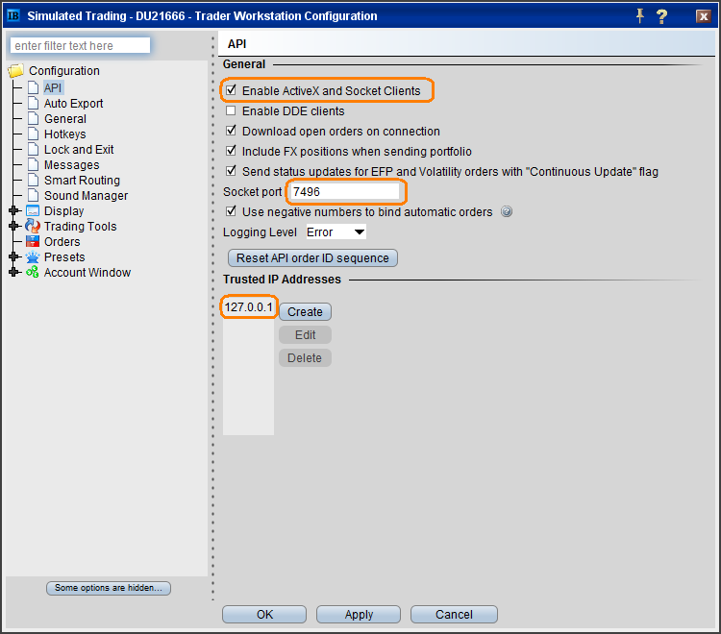Toggle Send status updates for EFP checkbox
This screenshot has height=634, width=721.
click(231, 171)
